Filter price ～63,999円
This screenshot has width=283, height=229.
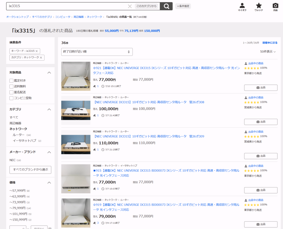[20, 196]
